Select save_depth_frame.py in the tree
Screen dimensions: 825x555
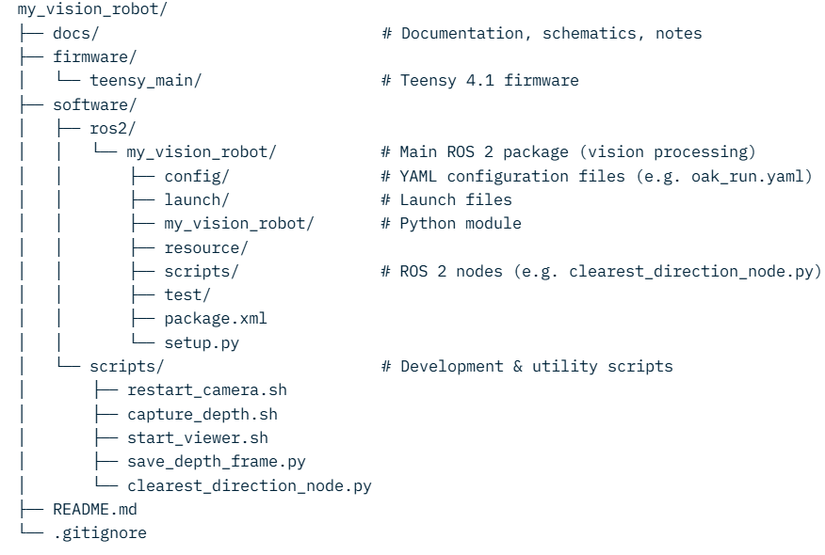coord(217,462)
